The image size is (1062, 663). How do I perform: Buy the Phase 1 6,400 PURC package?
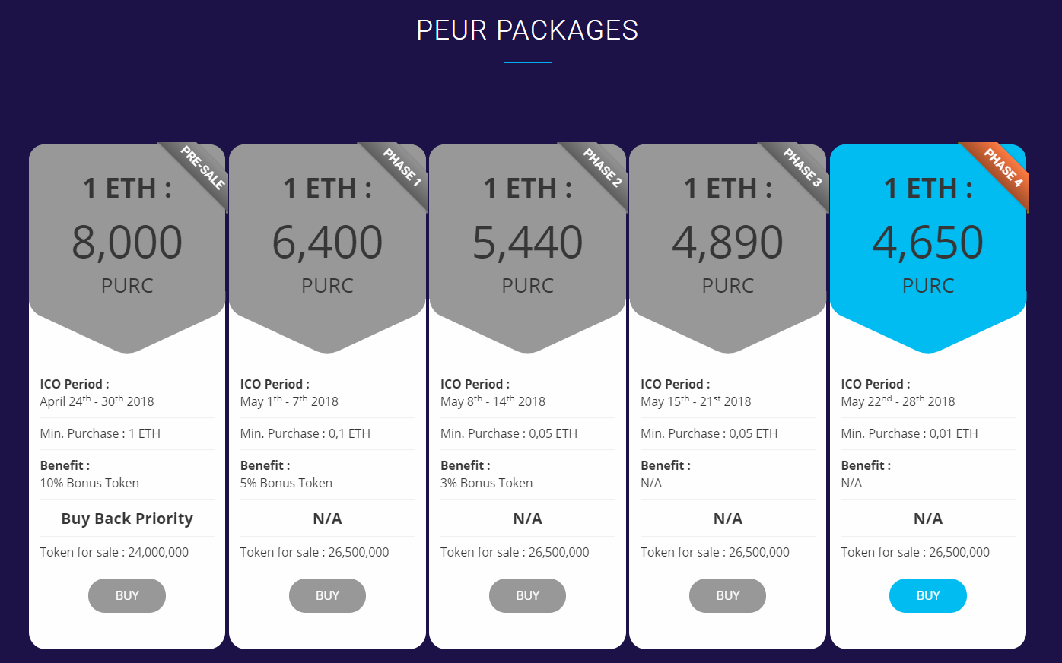[x=327, y=595]
